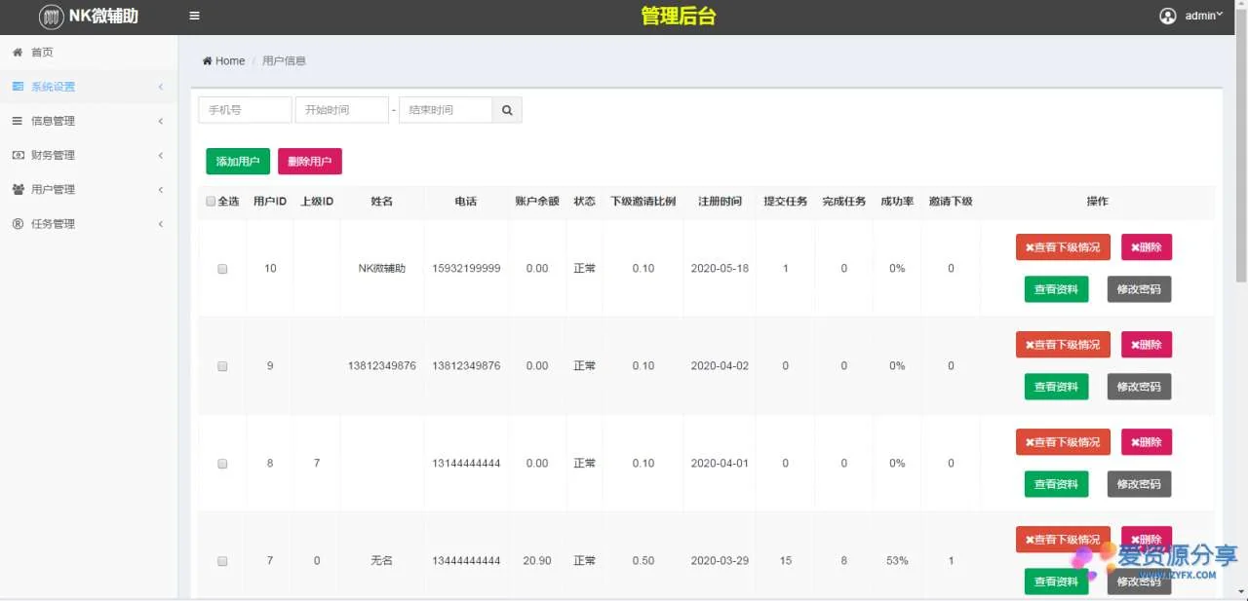The height and width of the screenshot is (601, 1248).
Task: Click 修改密码 for user 13812349876
Action: (1139, 387)
